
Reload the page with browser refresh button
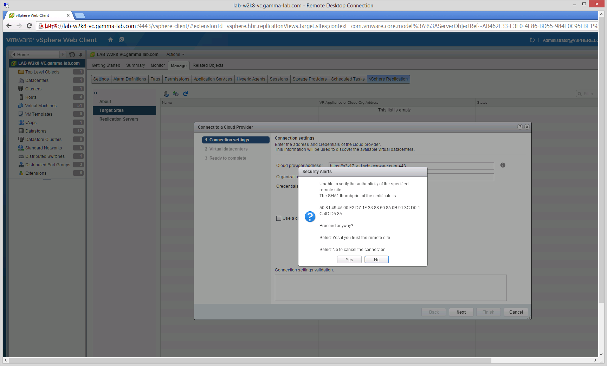(x=29, y=26)
